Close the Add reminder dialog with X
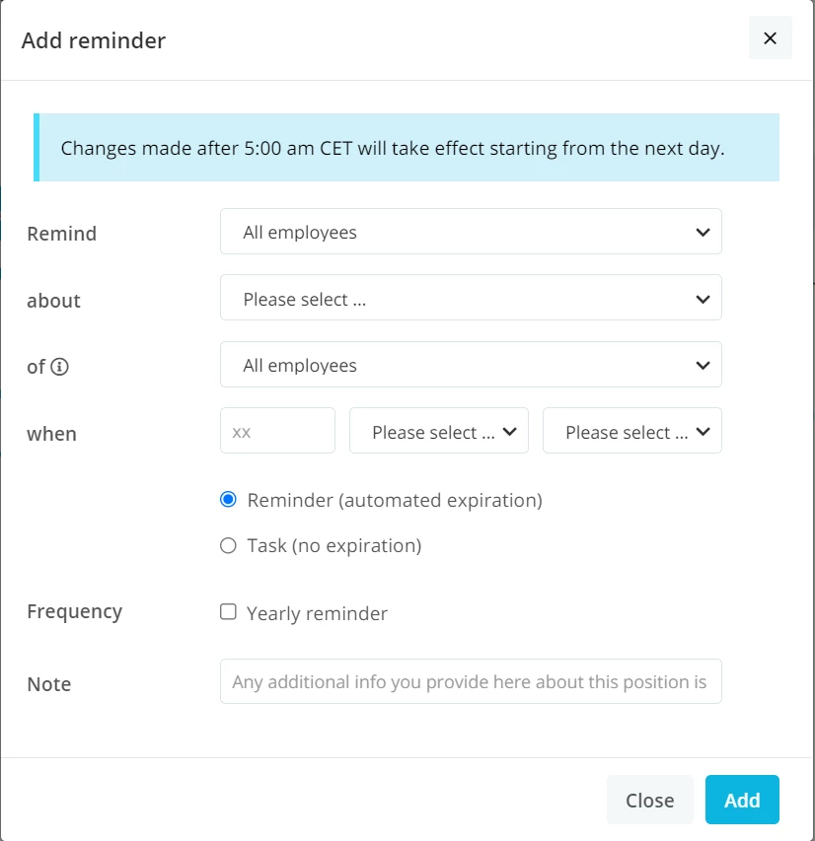The image size is (815, 841). [x=770, y=38]
